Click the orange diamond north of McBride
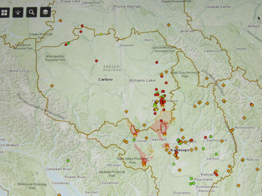This screenshot has width=262, height=196. (x=169, y=25)
